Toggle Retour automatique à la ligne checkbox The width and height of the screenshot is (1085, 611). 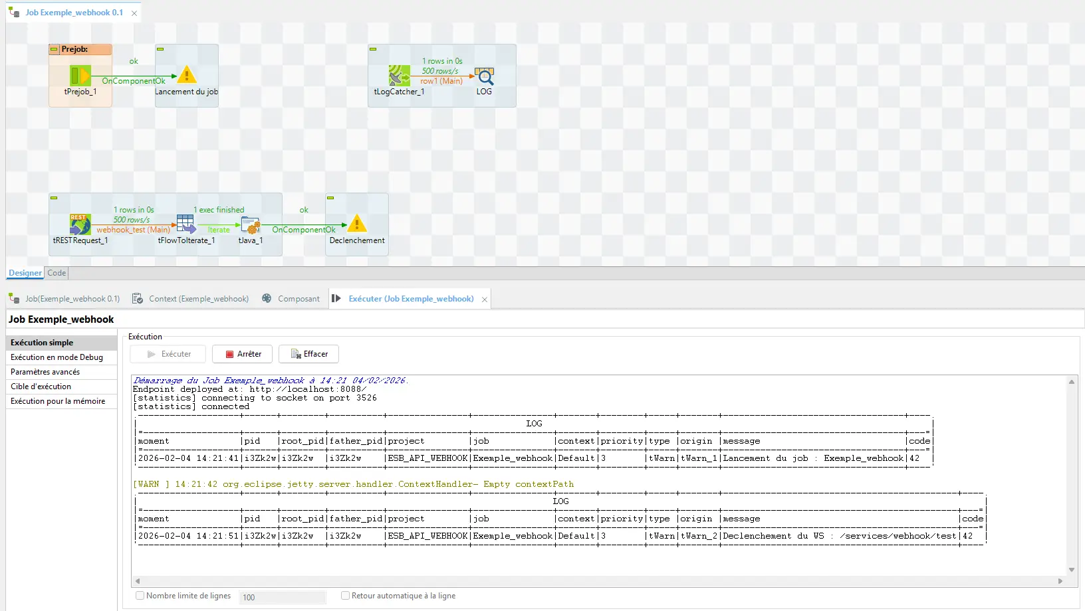pyautogui.click(x=346, y=596)
